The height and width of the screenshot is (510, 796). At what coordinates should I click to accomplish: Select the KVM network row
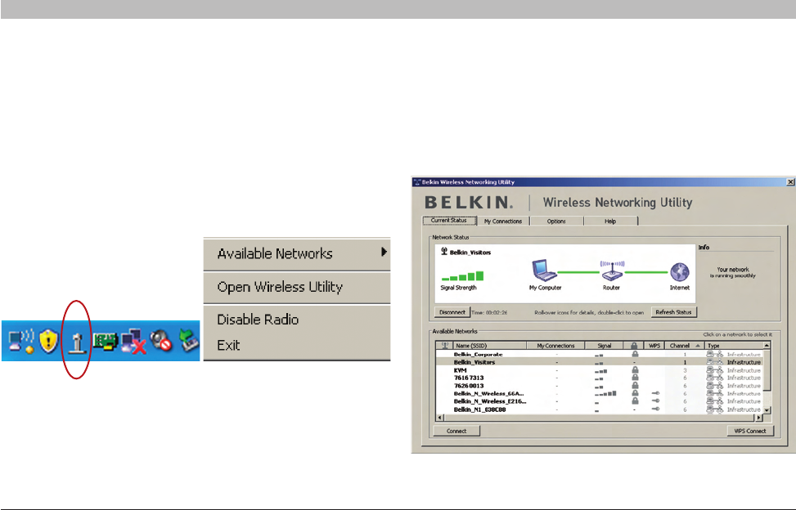599,370
